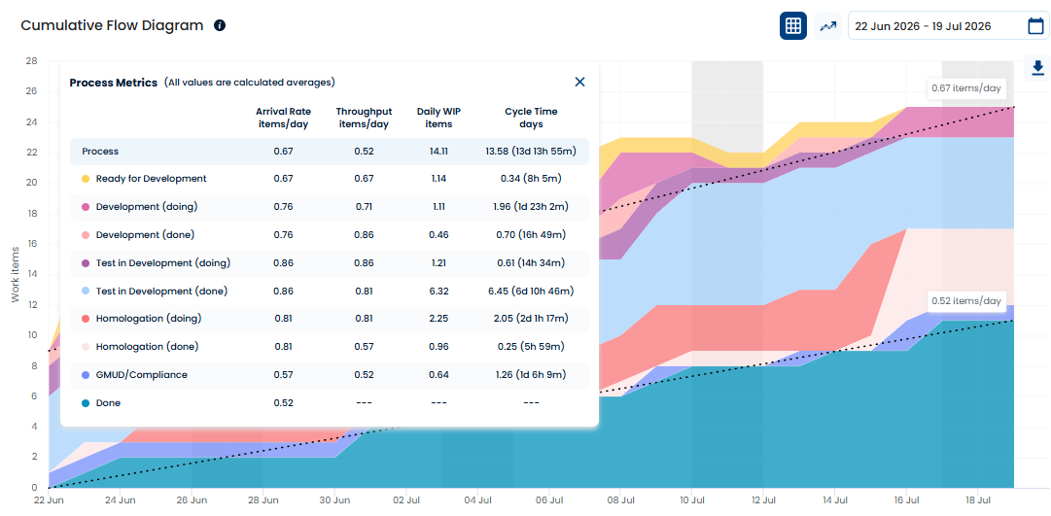This screenshot has width=1051, height=516.
Task: Click cycle time 2.05 (2d 1h 17m)
Action: (531, 319)
